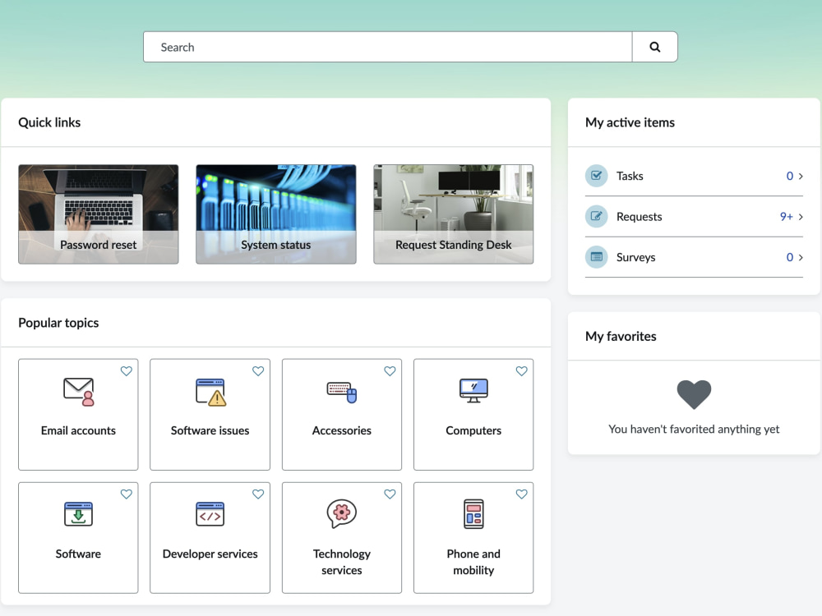This screenshot has height=616, width=822.
Task: Click the Surveys count 0
Action: pyautogui.click(x=789, y=257)
